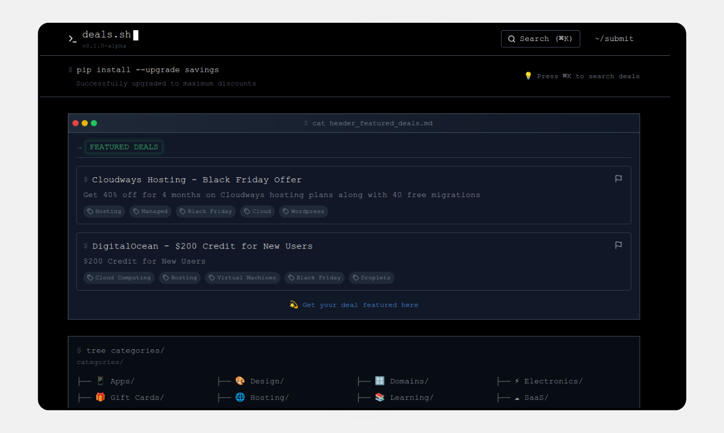Screen dimensions: 724x433
Task: Open the deals.sh home title
Action: point(107,35)
